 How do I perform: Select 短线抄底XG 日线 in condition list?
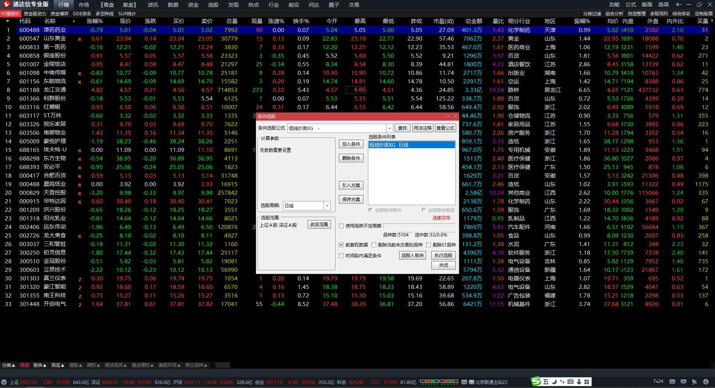click(x=411, y=145)
